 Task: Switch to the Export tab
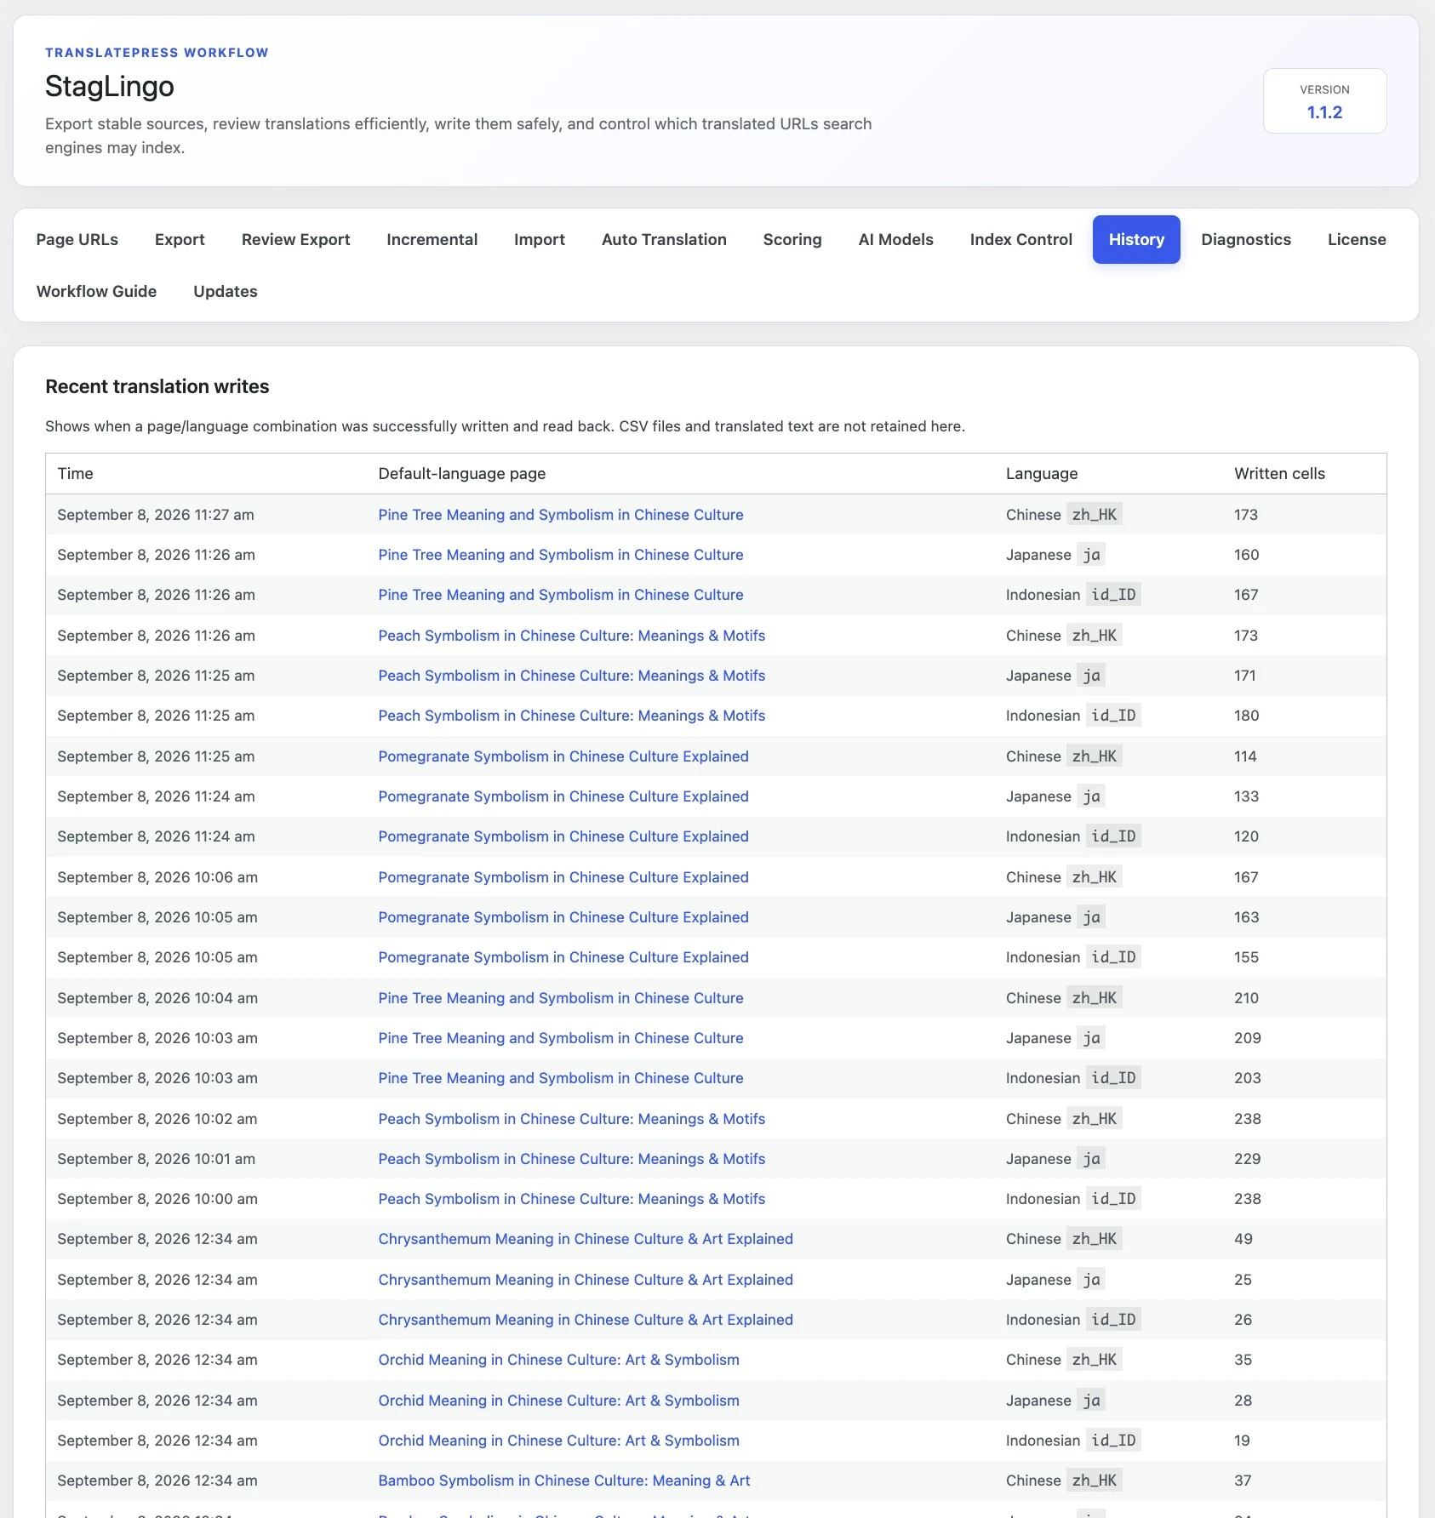tap(180, 240)
